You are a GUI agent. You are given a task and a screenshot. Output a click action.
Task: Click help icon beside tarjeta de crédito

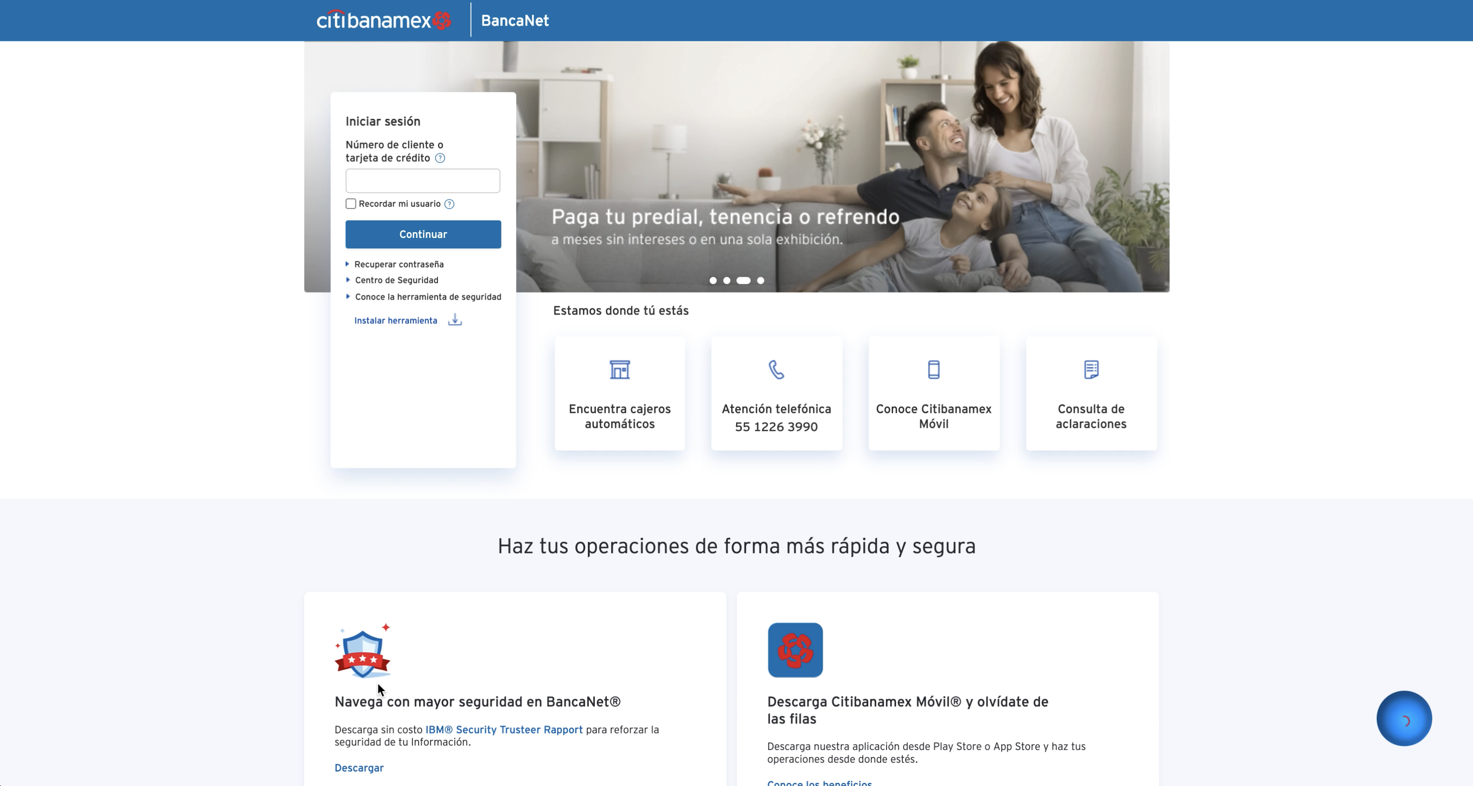pyautogui.click(x=440, y=158)
